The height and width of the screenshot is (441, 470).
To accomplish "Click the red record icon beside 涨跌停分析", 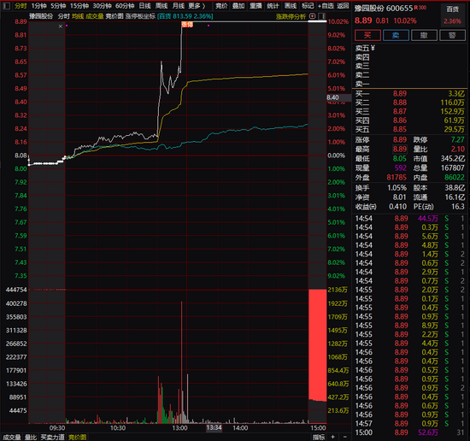I will pos(312,16).
